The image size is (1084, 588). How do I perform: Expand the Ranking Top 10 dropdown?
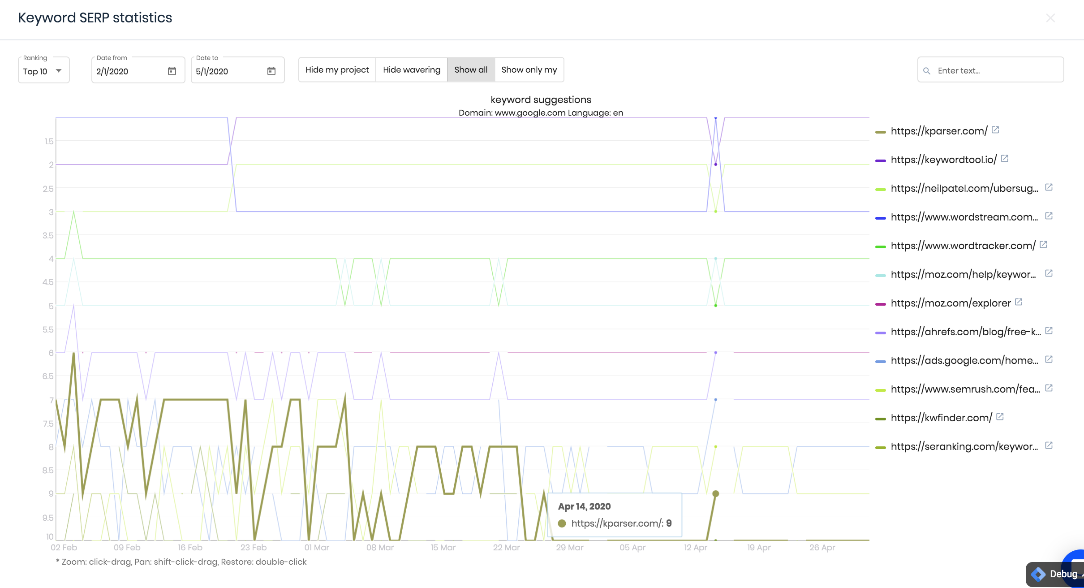click(x=44, y=70)
